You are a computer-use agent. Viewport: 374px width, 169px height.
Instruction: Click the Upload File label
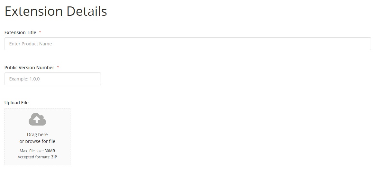point(16,103)
